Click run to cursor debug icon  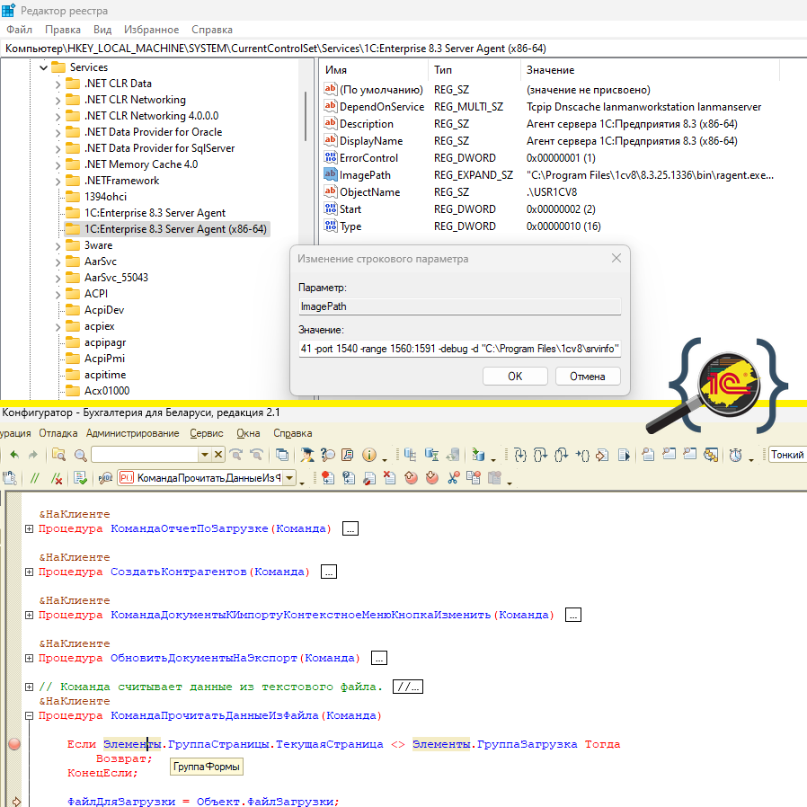582,455
